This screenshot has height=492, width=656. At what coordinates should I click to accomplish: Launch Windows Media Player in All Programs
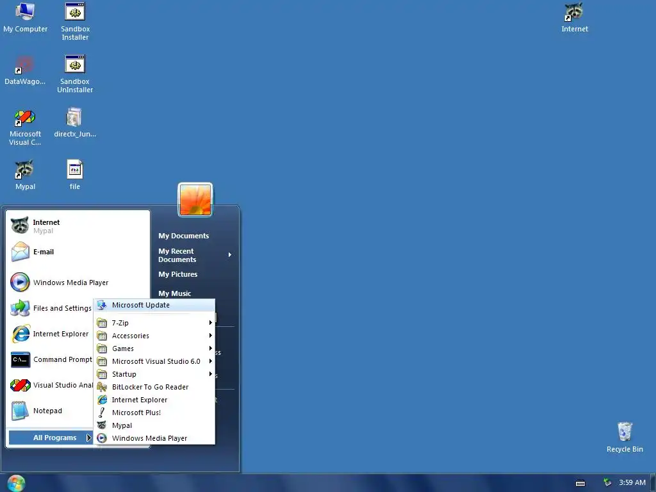tap(154, 438)
